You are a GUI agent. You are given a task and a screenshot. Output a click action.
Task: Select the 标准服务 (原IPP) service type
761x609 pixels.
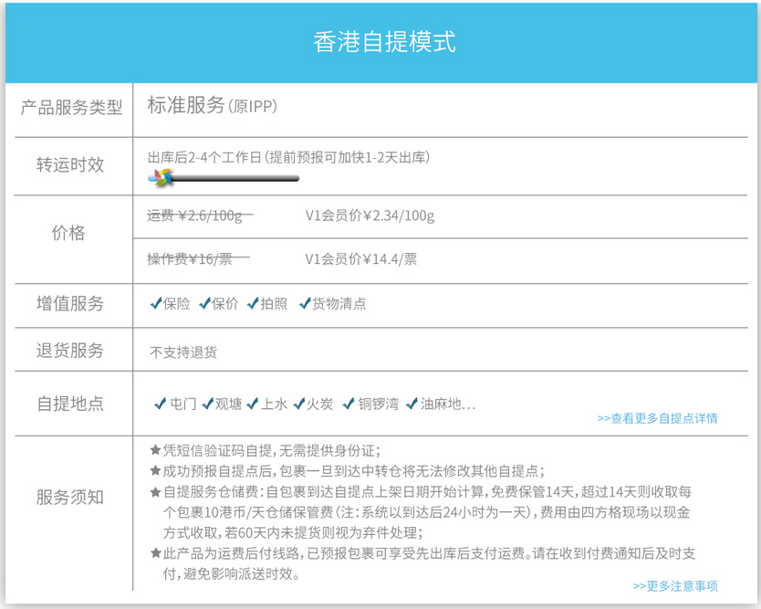click(212, 106)
